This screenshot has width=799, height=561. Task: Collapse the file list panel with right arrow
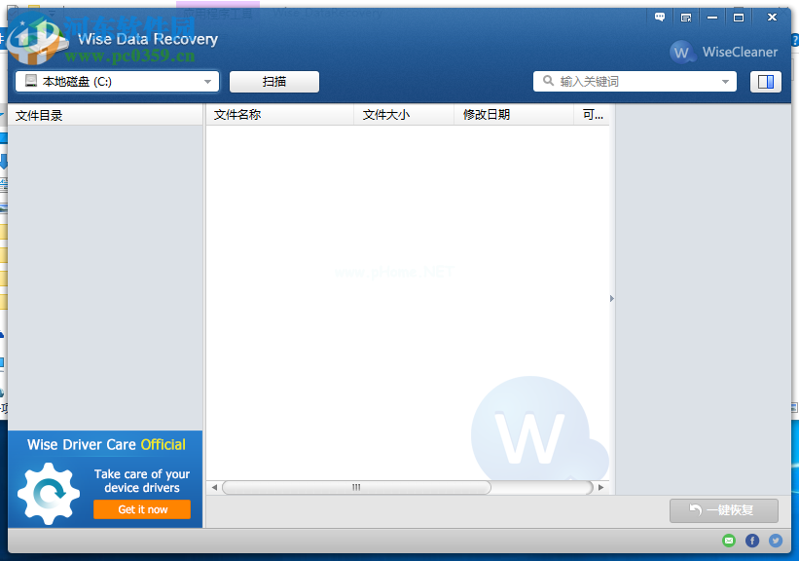pyautogui.click(x=611, y=299)
